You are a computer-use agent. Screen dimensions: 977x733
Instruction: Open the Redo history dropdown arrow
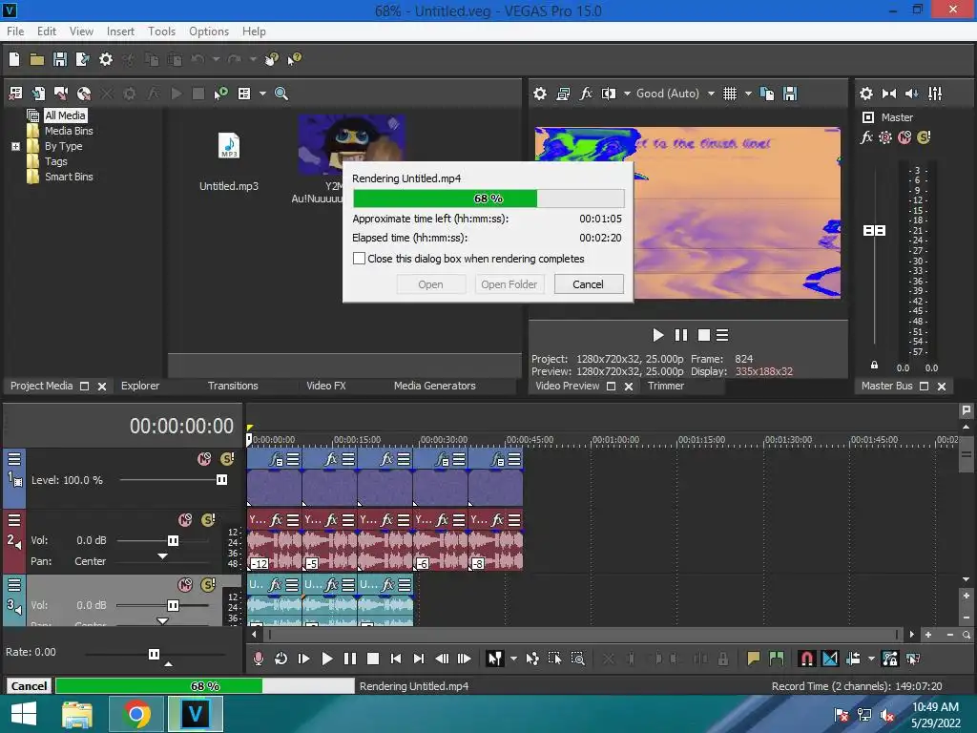[x=252, y=59]
